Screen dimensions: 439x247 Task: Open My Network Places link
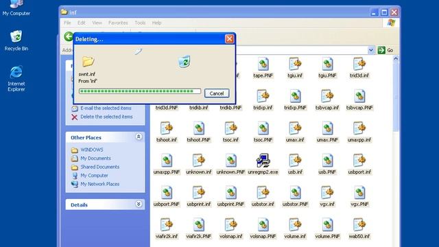[x=99, y=184]
